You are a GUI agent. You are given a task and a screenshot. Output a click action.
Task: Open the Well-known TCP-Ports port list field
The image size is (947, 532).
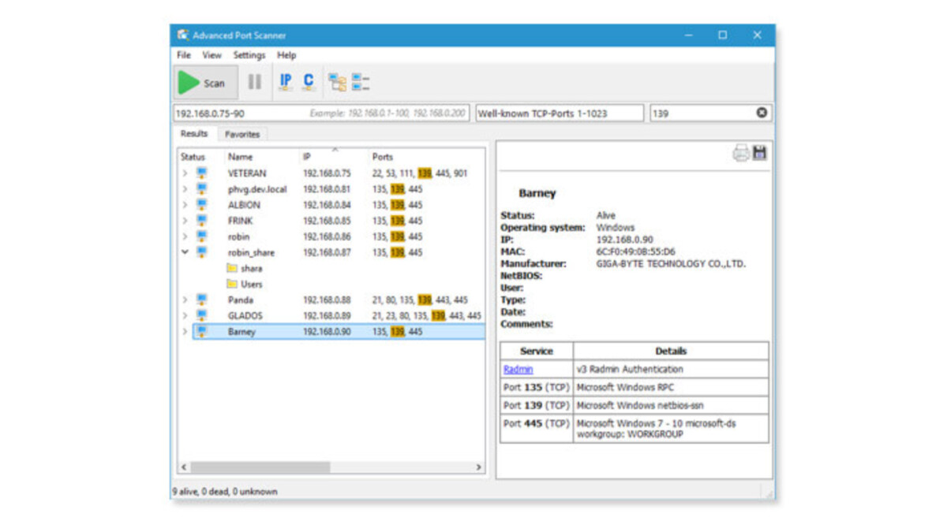(x=559, y=113)
